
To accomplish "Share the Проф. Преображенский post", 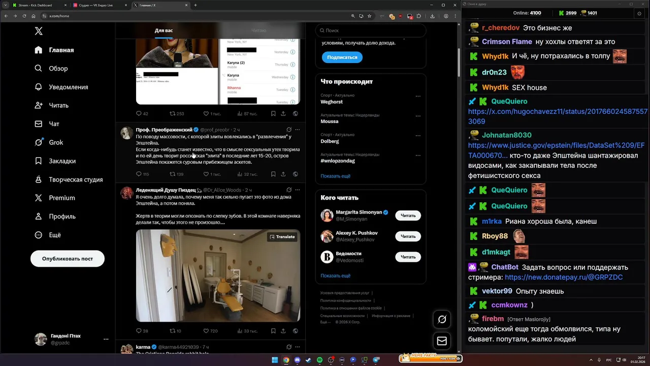I will coord(283,174).
